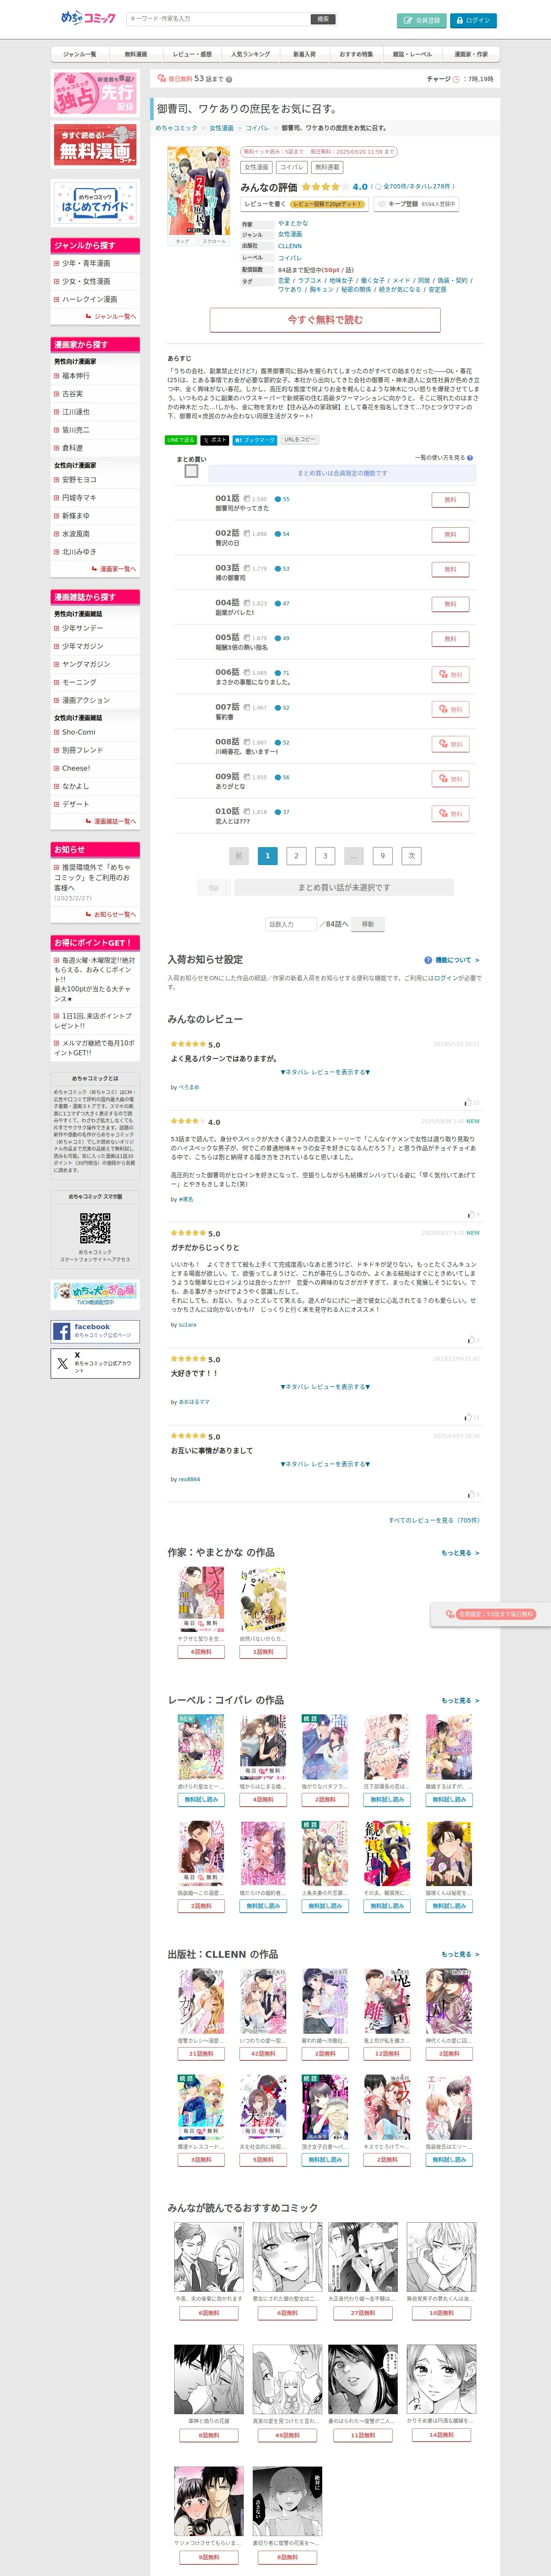Switch the viewer mode to タップ
This screenshot has height=2576, width=551.
(182, 241)
